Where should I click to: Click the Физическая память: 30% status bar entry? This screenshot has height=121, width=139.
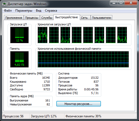pos(83,116)
